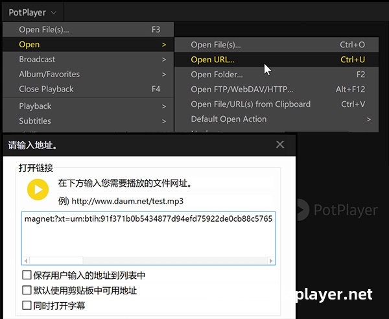This screenshot has width=389, height=319.
Task: Select the highlighted Open menu entry
Action: tap(88, 44)
